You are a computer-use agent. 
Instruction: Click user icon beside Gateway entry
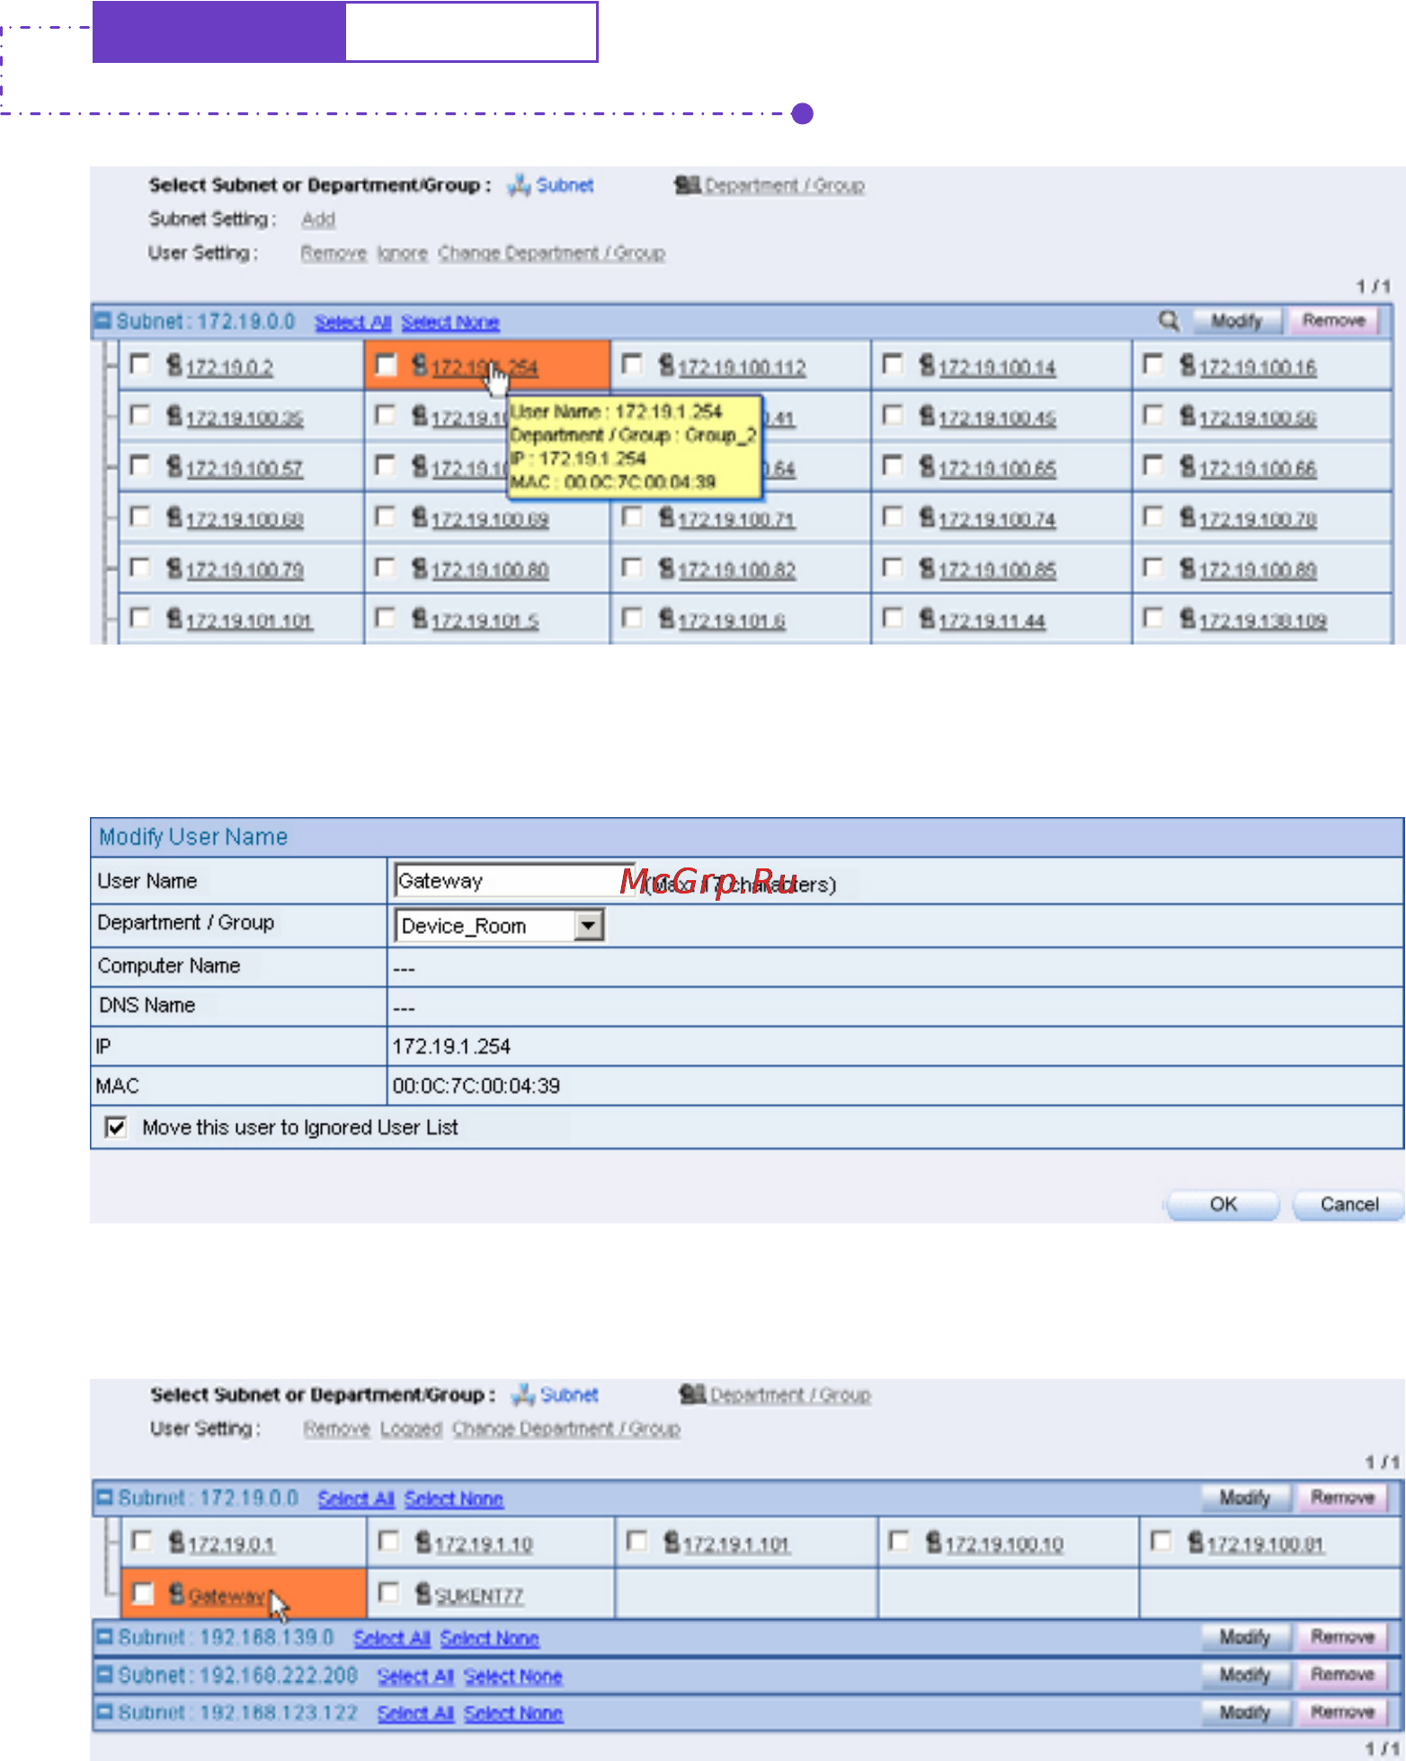pos(177,1594)
